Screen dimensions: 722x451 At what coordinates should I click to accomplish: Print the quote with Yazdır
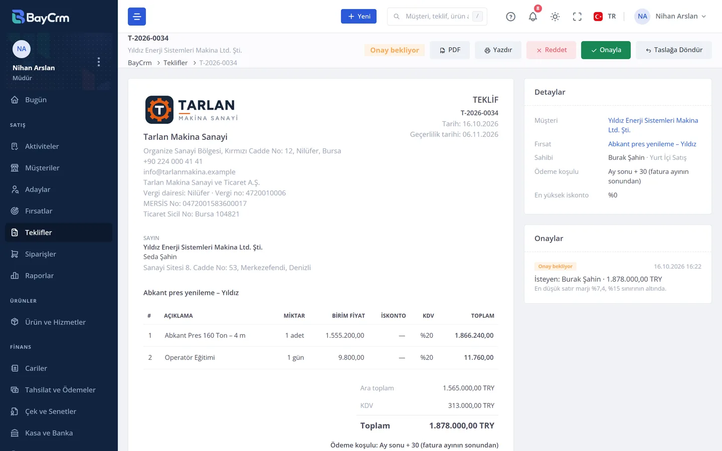point(498,50)
